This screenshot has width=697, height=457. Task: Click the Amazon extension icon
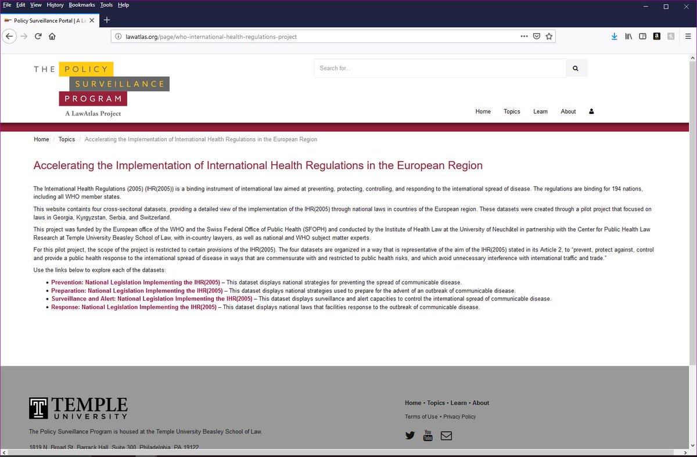click(x=657, y=36)
